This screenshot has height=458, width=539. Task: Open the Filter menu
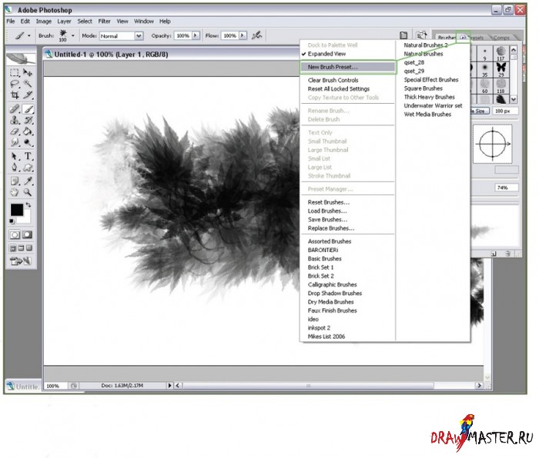(105, 22)
